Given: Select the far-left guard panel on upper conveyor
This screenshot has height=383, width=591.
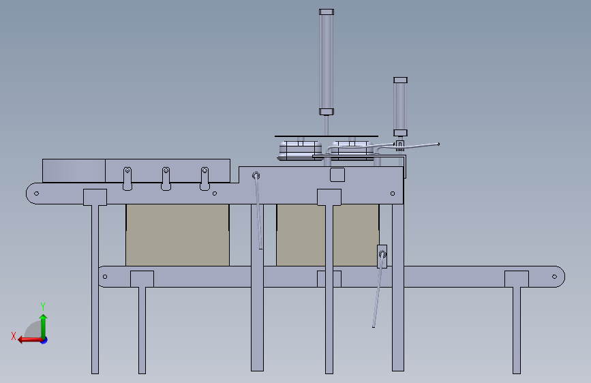Looking at the screenshot, I should (74, 171).
